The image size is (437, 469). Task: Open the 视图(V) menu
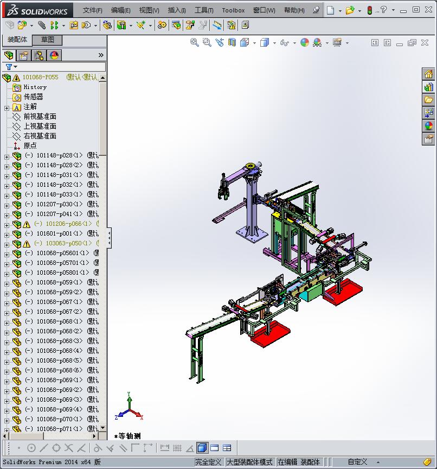(149, 10)
